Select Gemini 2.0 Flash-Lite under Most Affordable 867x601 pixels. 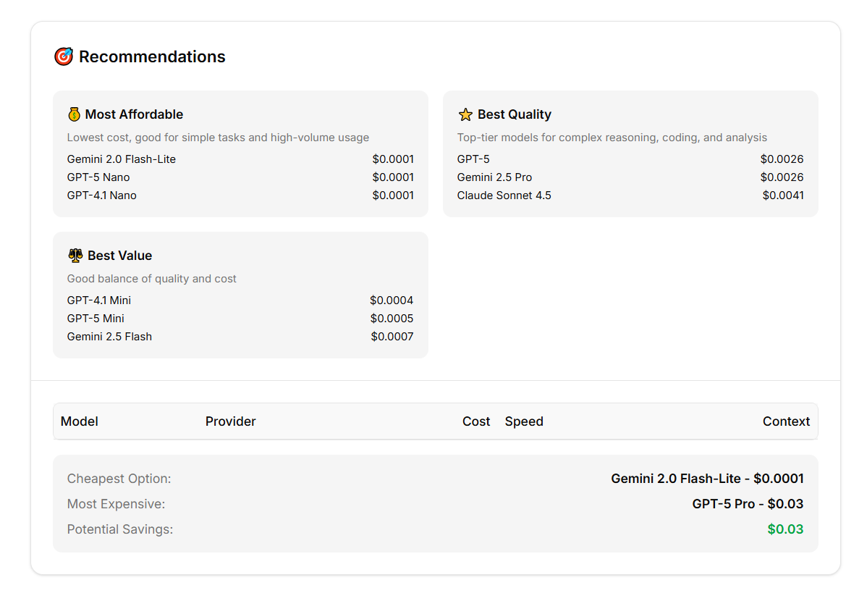click(x=121, y=159)
